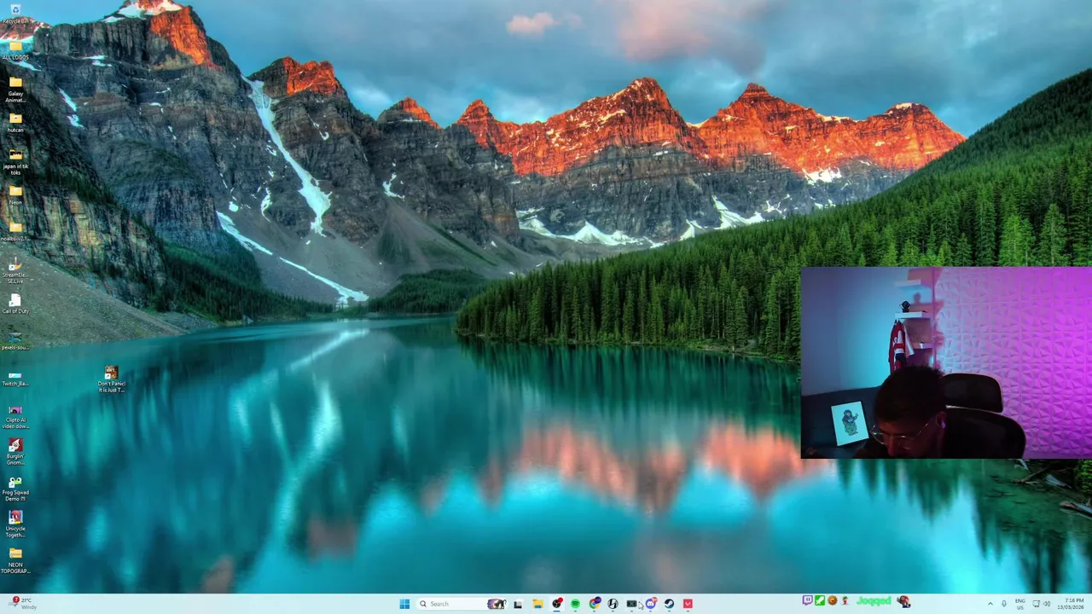Select the ALL LOGOS folder
The image size is (1092, 614).
tap(15, 50)
